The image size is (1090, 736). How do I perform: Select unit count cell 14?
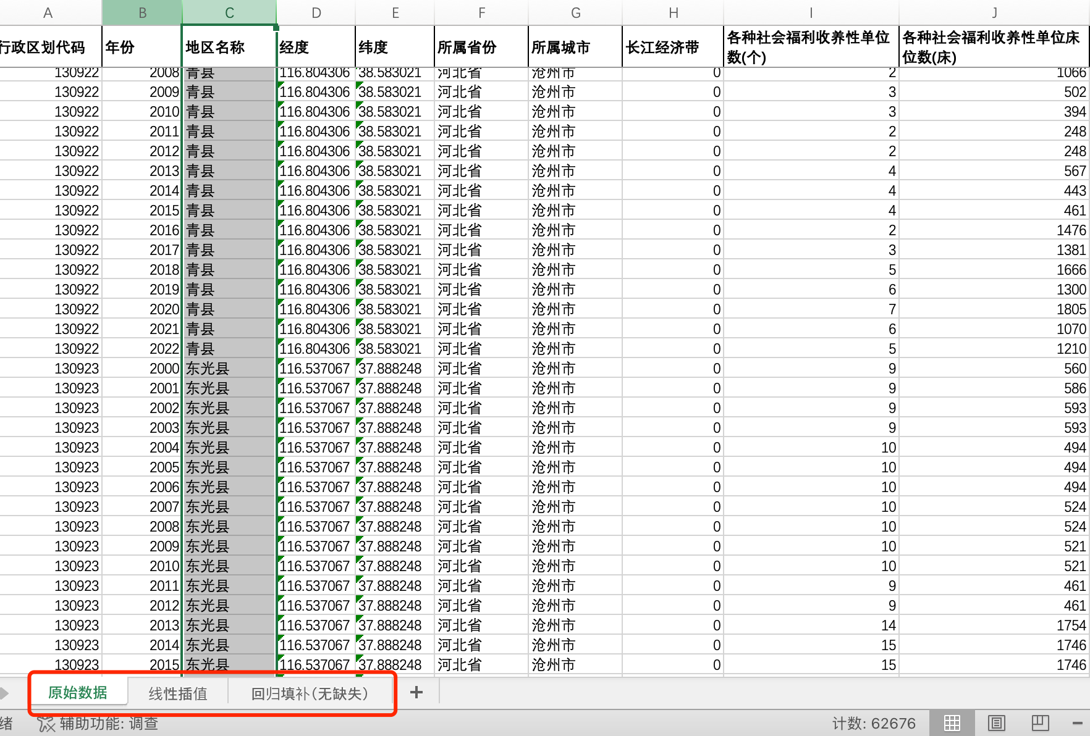[x=811, y=625]
